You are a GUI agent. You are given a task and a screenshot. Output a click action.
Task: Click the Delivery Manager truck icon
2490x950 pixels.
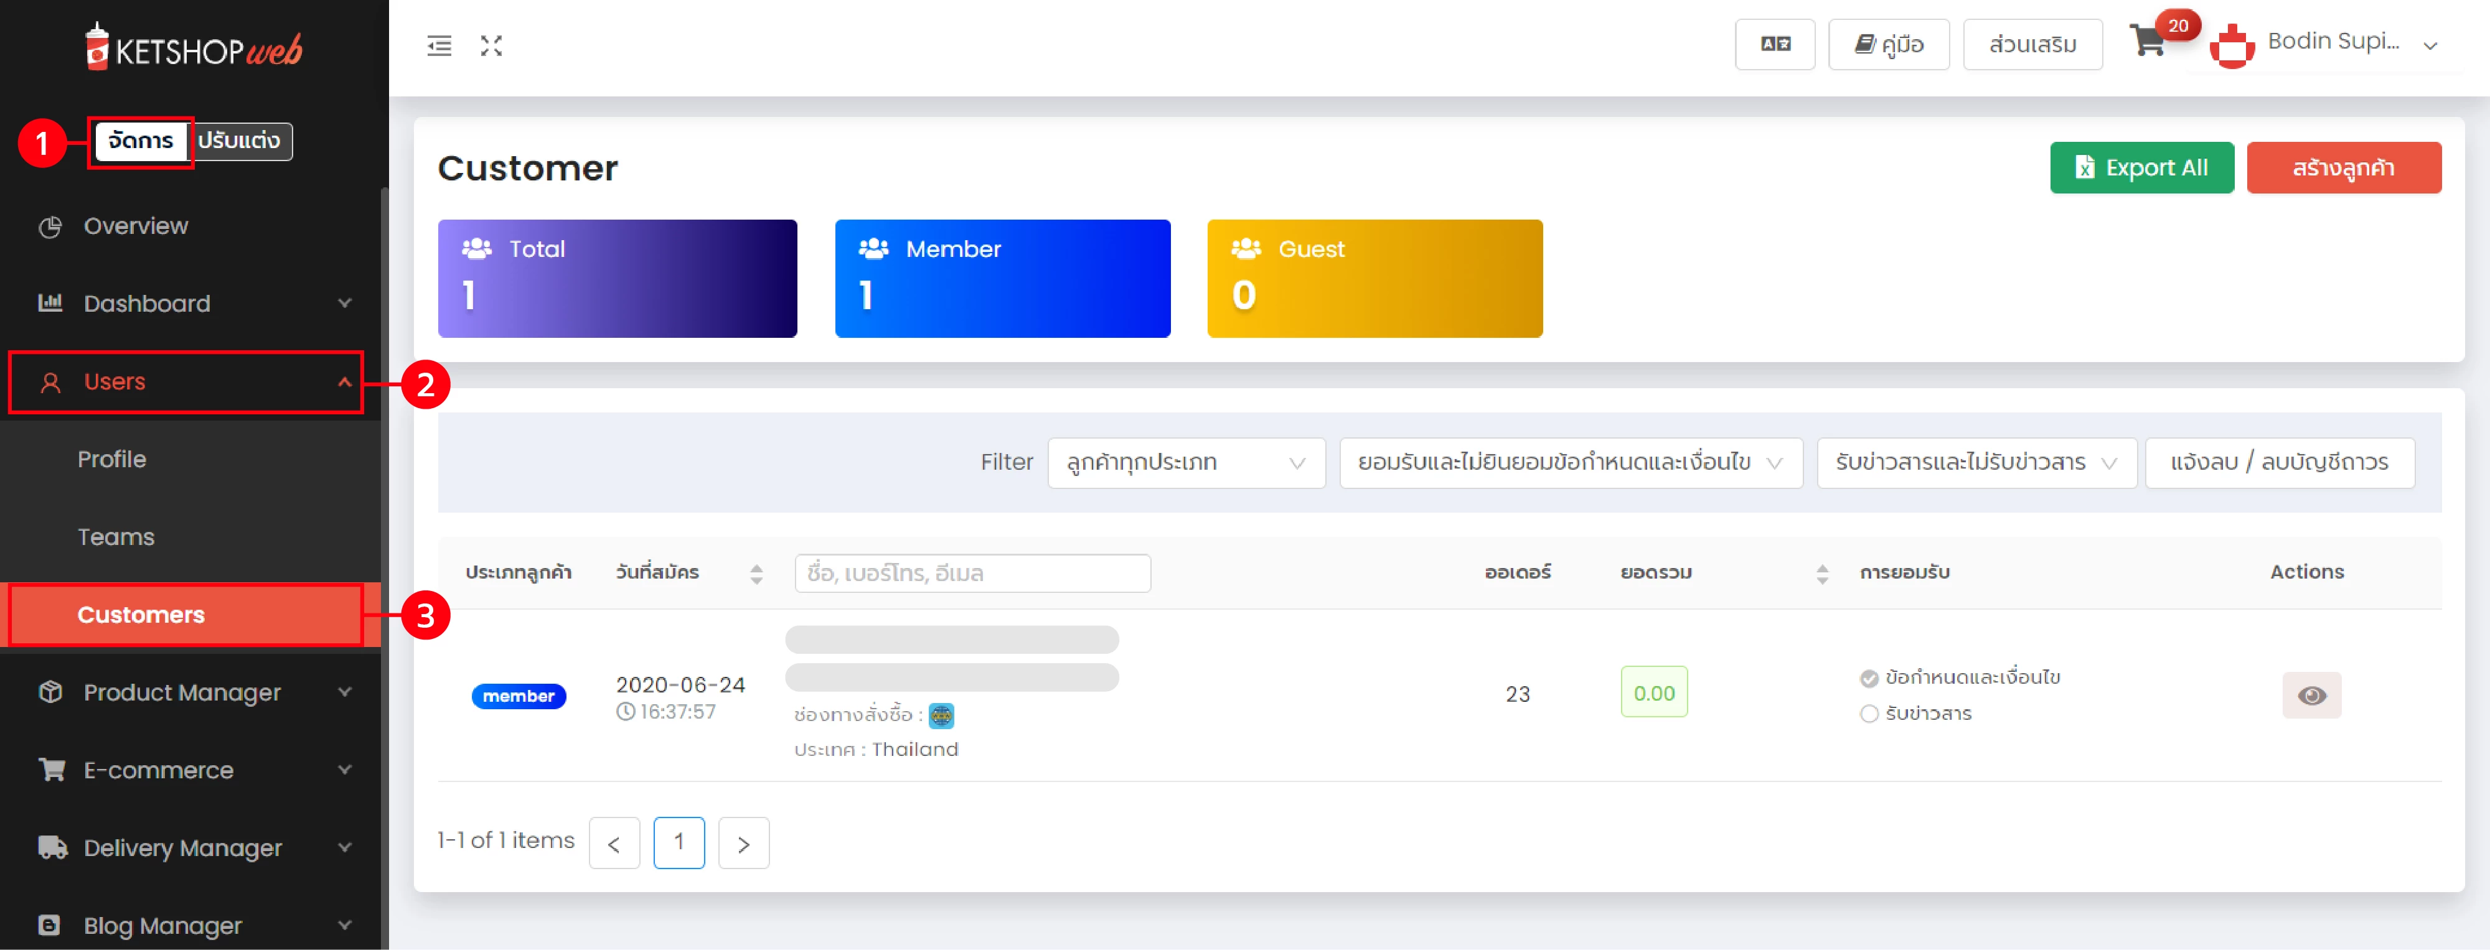coord(52,847)
